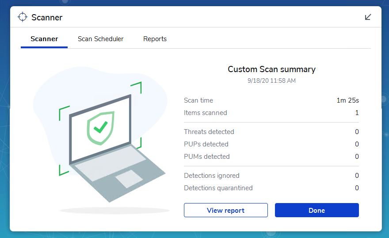Screen dimensions: 389x238
Task: Click the Custom Scan summary heading
Action: [x=272, y=69]
